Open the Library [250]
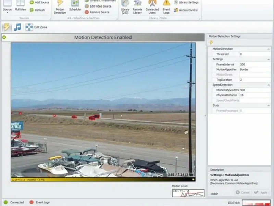Screen dimensions: 274x206 125,7
